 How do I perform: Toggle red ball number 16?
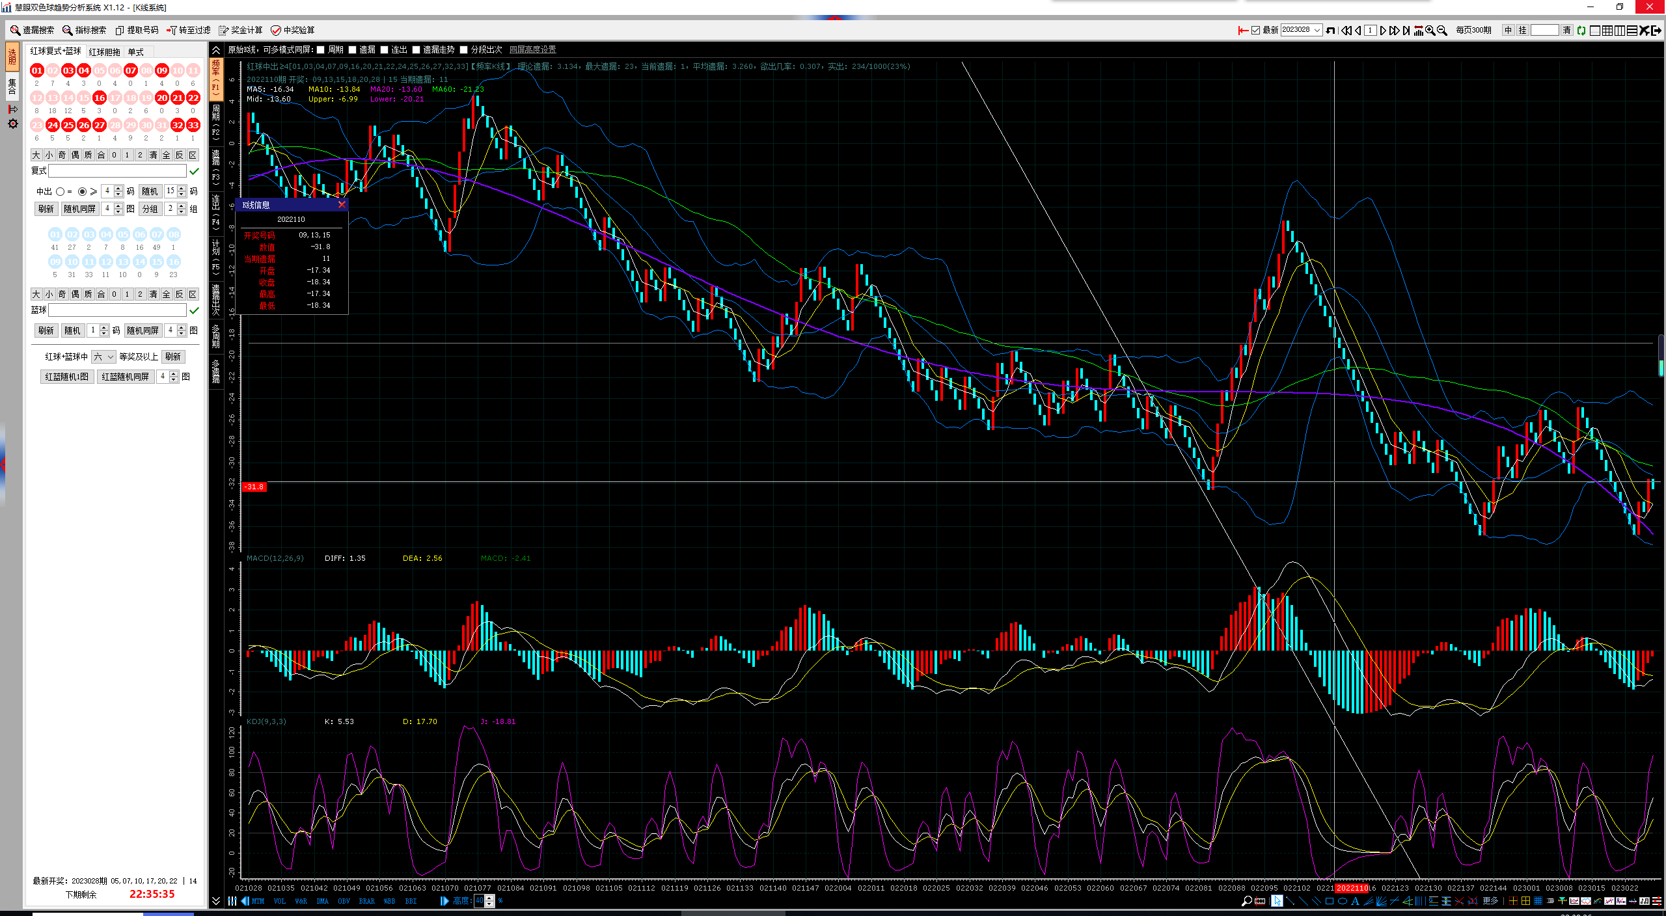point(100,98)
